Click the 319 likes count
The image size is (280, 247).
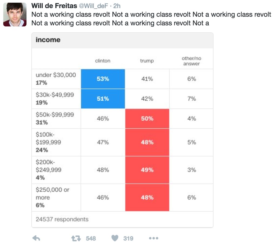click(128, 238)
